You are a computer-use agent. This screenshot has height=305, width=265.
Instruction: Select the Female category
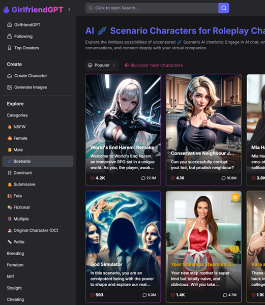tap(38, 138)
